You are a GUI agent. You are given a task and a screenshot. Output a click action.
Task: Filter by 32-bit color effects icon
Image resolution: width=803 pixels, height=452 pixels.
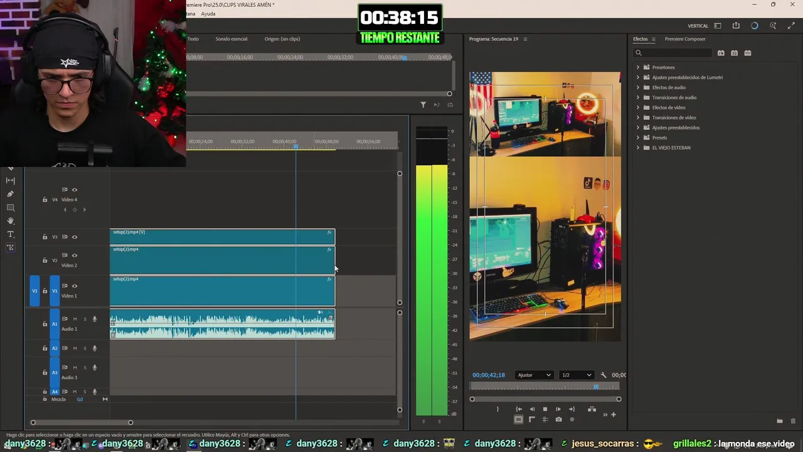point(734,53)
